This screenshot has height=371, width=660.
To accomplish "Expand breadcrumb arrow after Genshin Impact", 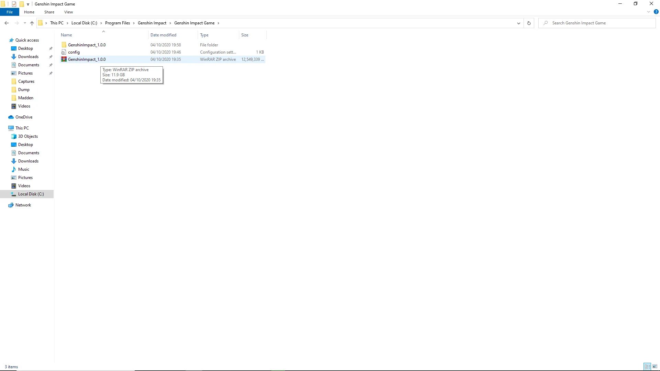I will coord(170,23).
